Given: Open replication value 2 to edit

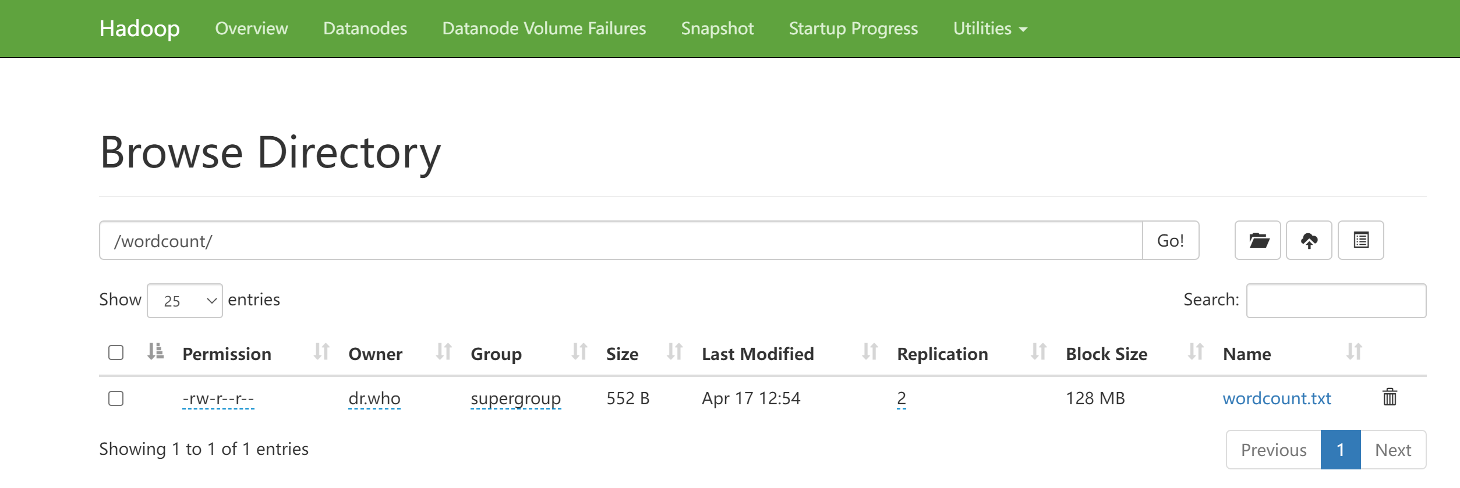Looking at the screenshot, I should (x=901, y=398).
